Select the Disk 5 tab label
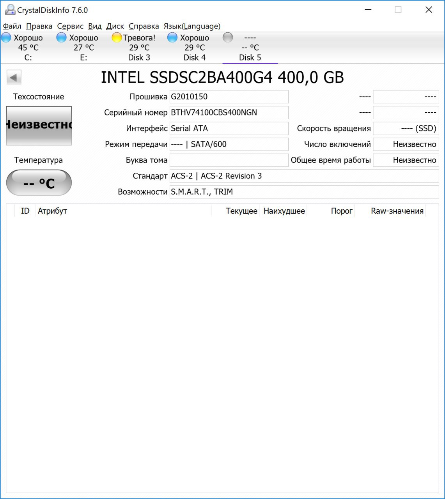 (x=250, y=57)
